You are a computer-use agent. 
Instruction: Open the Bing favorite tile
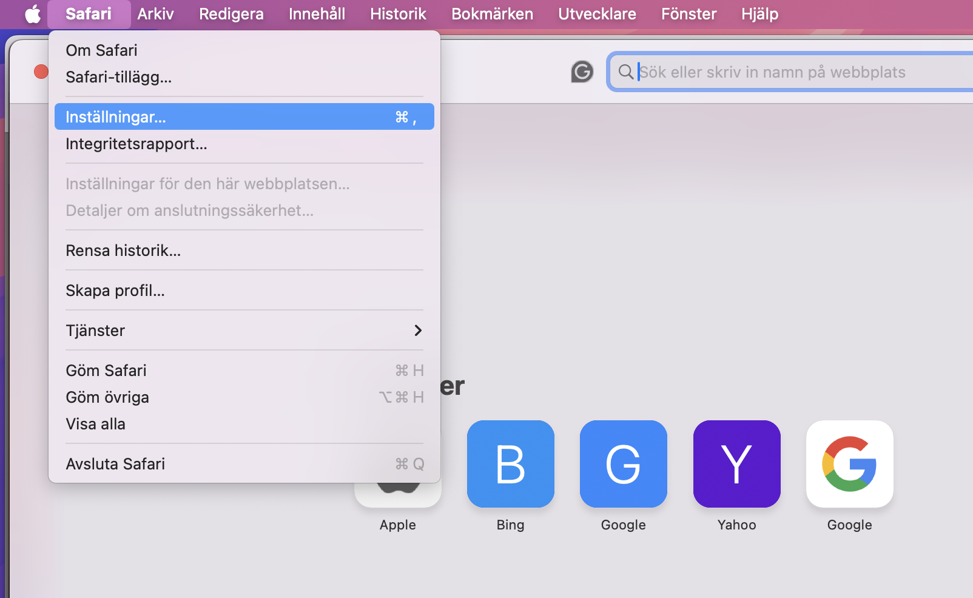click(x=511, y=464)
